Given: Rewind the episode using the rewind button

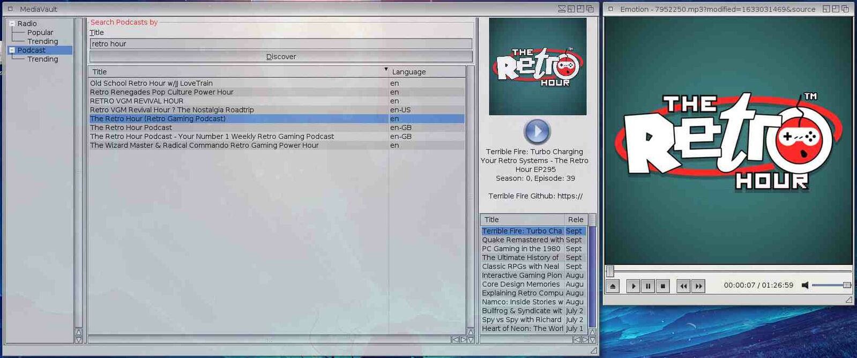Looking at the screenshot, I should (683, 286).
